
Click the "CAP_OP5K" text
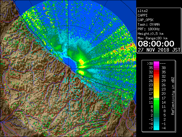[x=146, y=20]
